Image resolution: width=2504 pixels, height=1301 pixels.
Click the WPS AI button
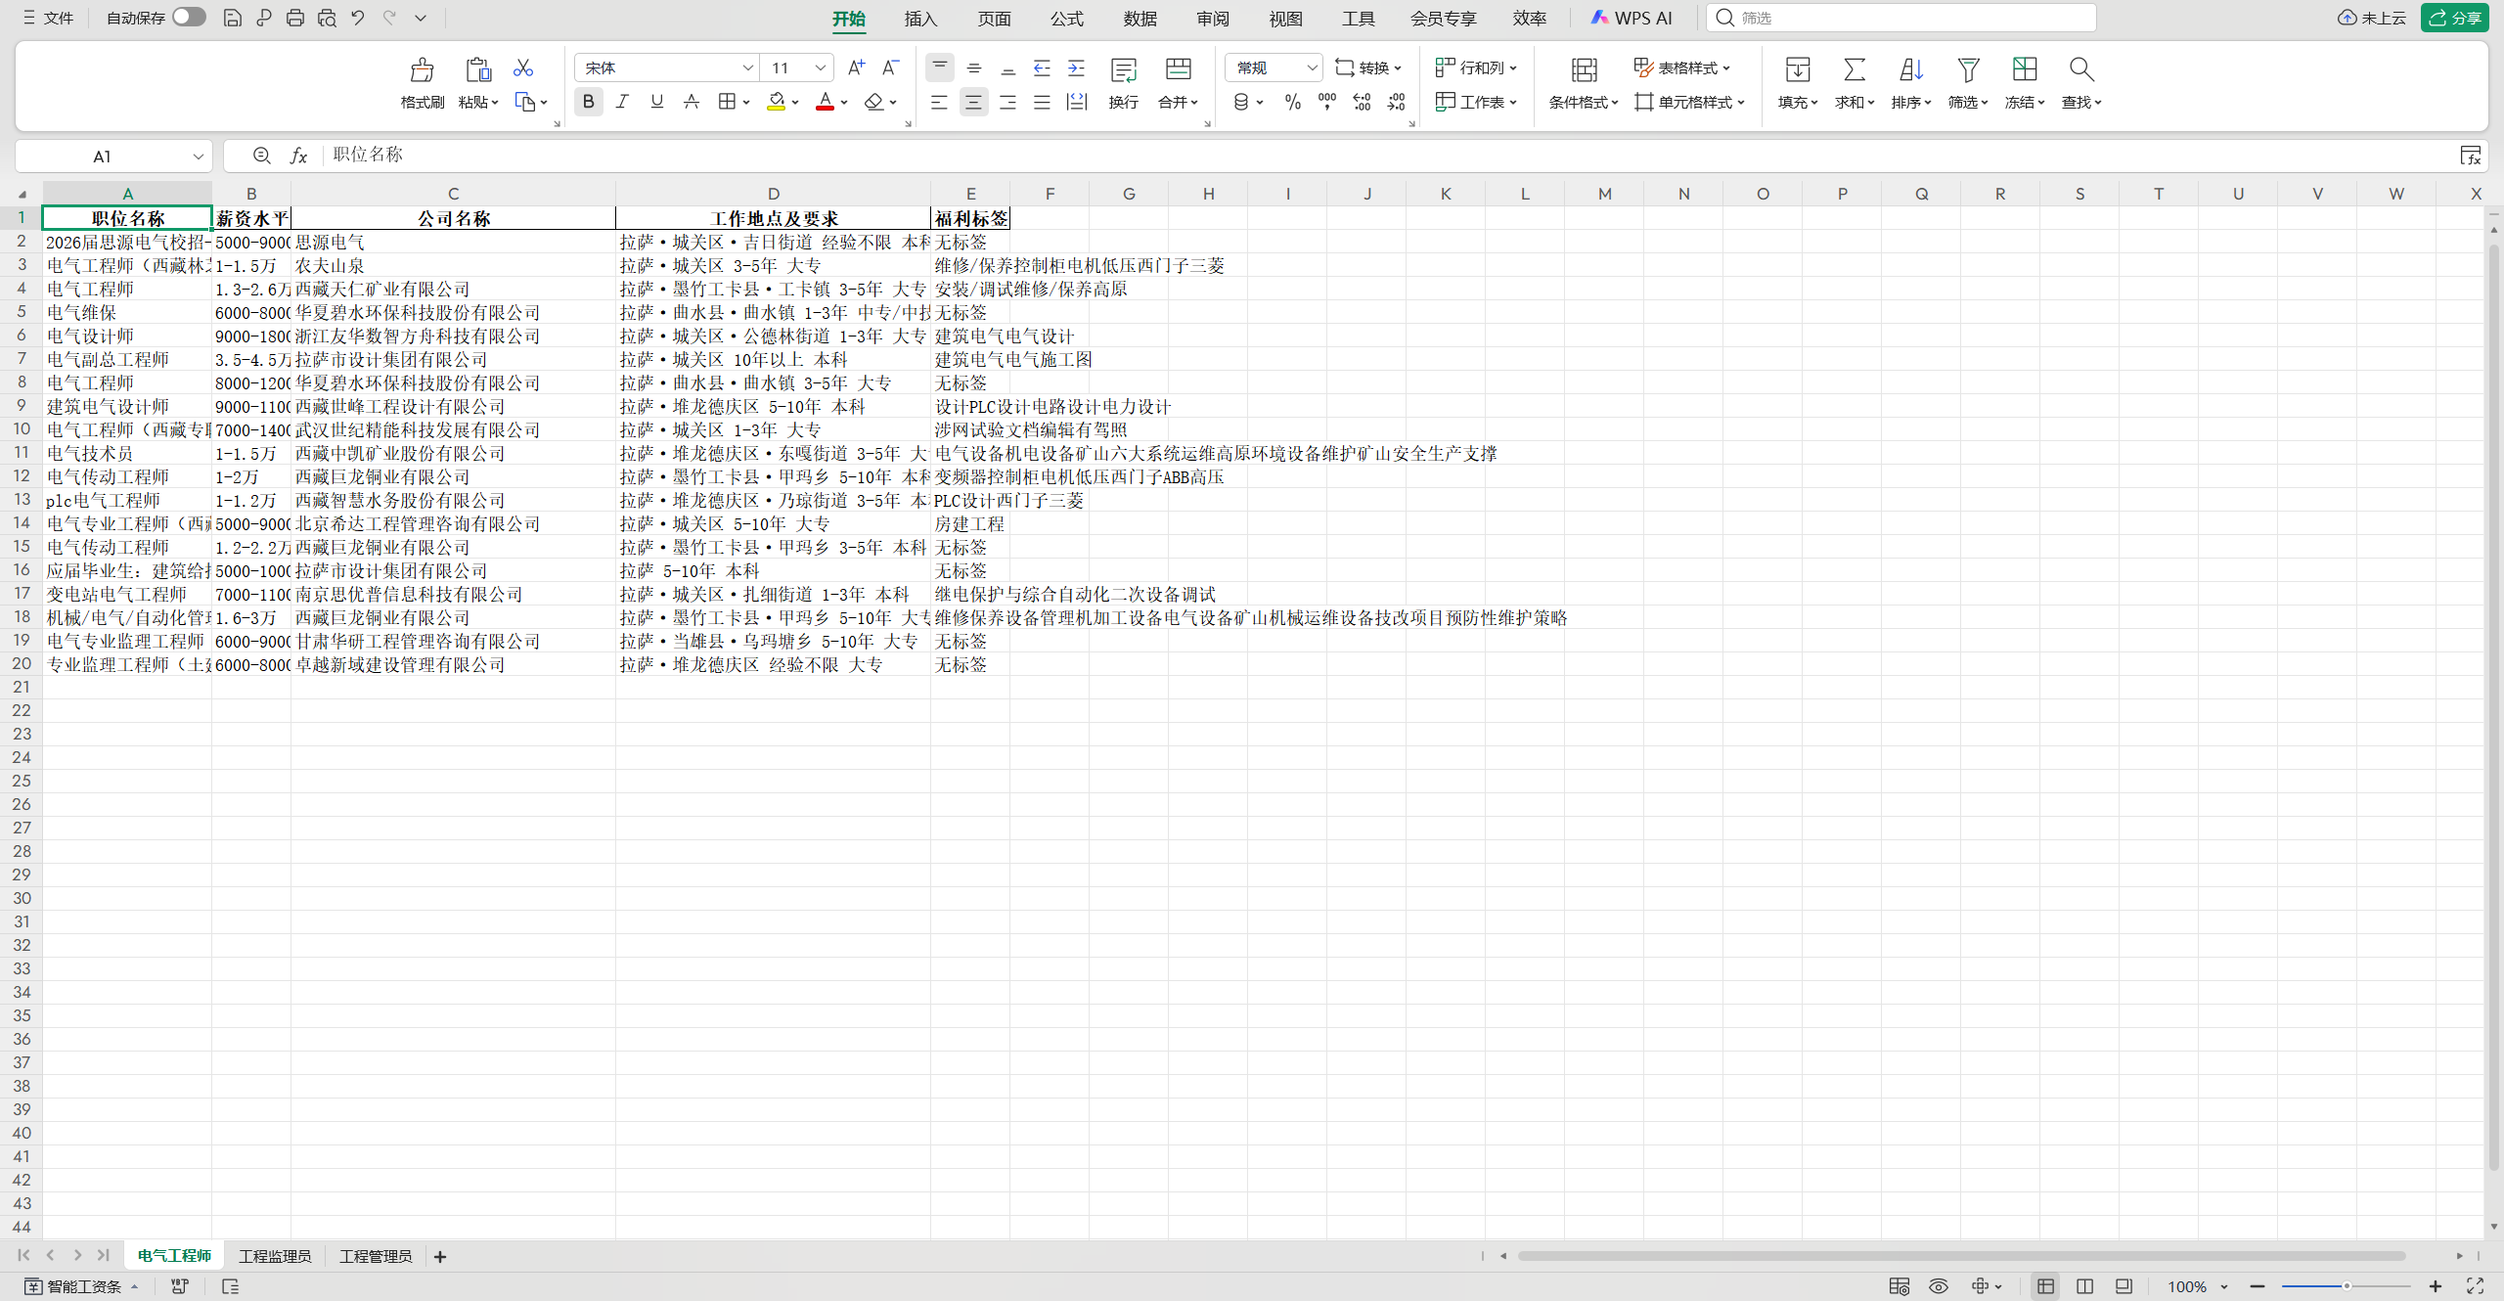pos(1632,18)
